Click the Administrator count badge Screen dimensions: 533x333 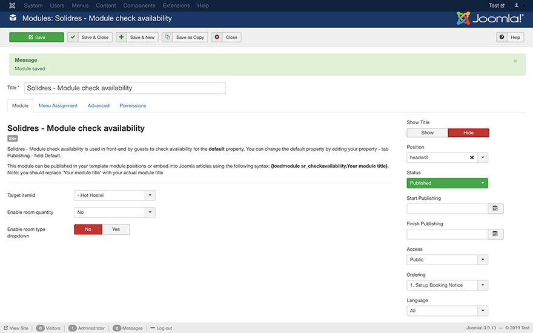(72, 328)
